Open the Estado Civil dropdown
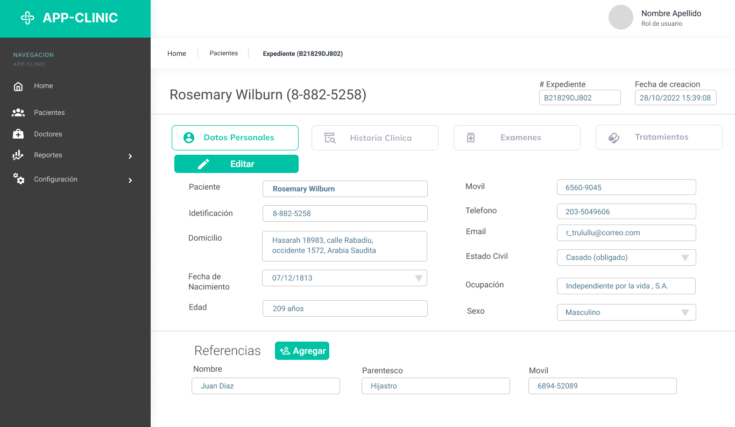The width and height of the screenshot is (735, 427). point(685,258)
